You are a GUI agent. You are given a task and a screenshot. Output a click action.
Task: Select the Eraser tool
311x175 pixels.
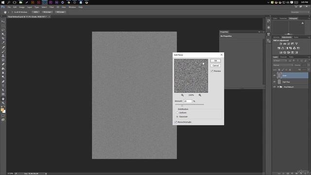[x=3, y=64]
